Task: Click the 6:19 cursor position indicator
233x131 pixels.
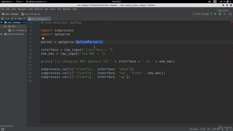Action: click(203, 129)
